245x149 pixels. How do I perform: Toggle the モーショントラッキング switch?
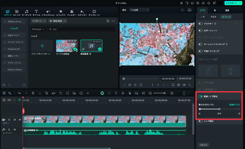coord(200,44)
